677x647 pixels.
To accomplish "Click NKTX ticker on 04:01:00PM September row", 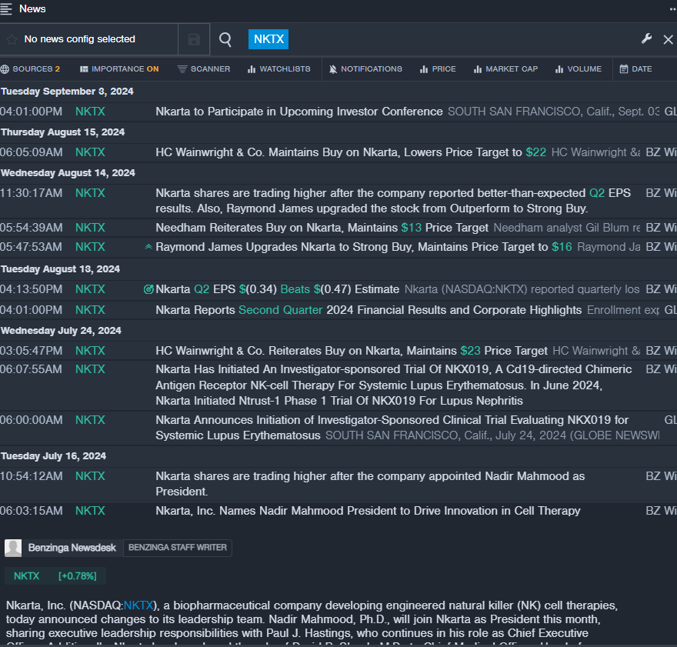I will click(90, 112).
